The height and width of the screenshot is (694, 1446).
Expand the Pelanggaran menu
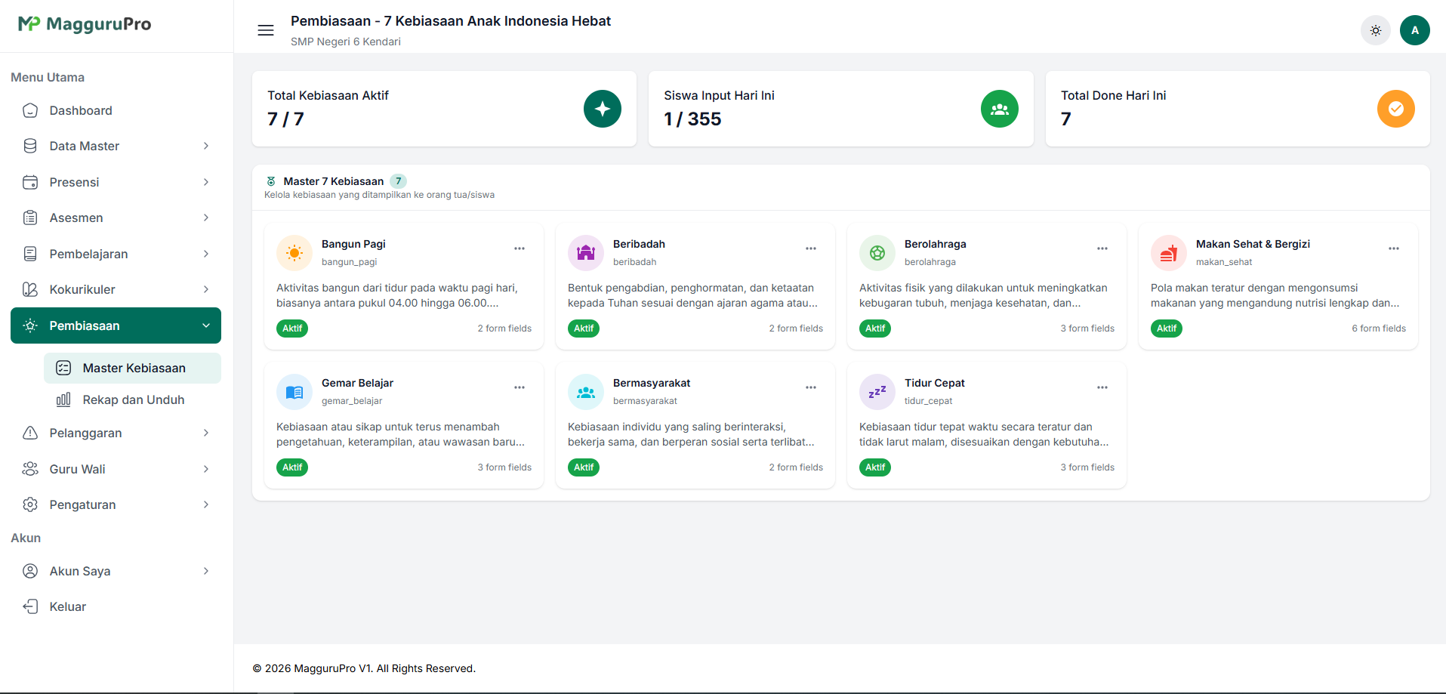pos(116,433)
